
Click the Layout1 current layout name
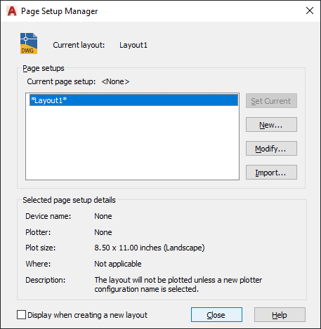coord(133,45)
